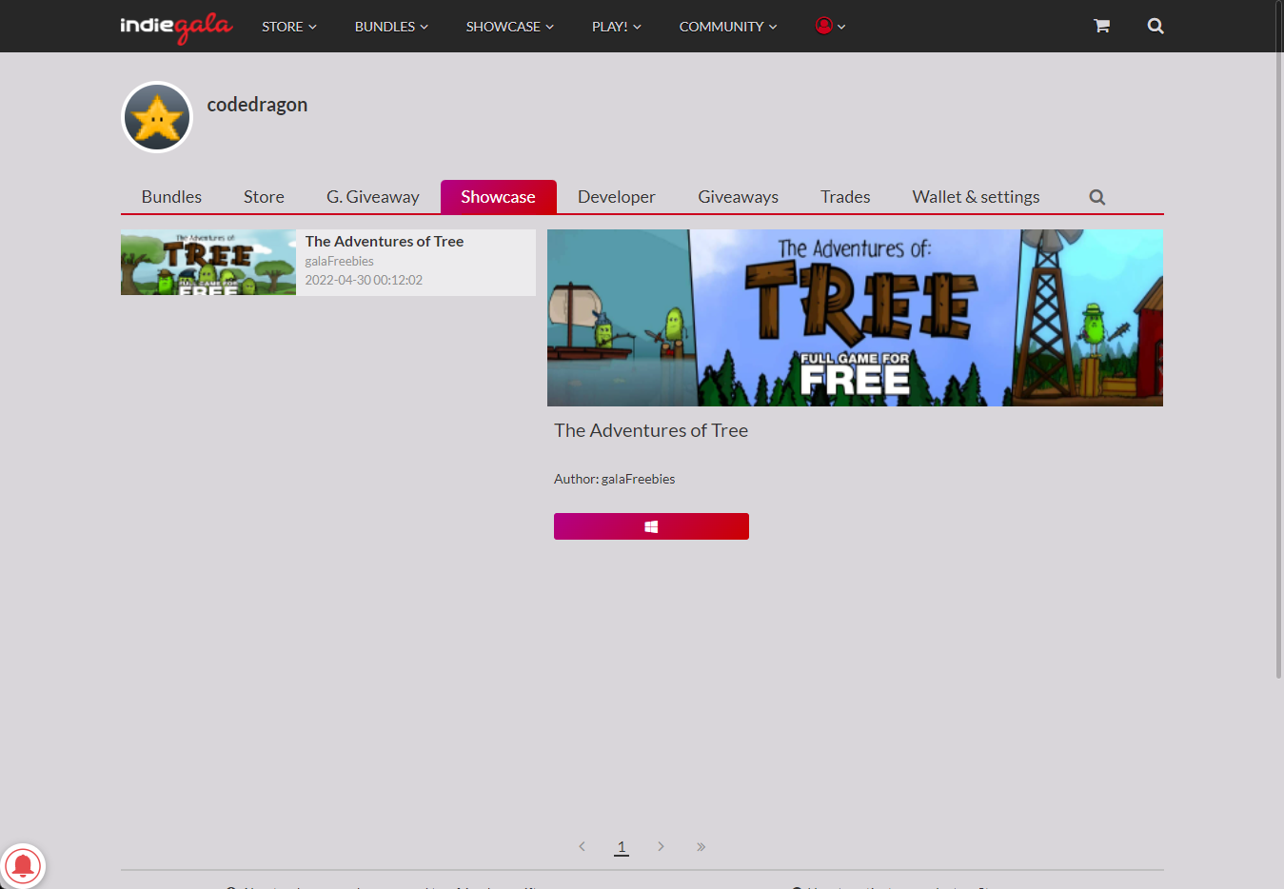Switch to the Giveaways tab
Viewport: 1284px width, 889px height.
(738, 197)
